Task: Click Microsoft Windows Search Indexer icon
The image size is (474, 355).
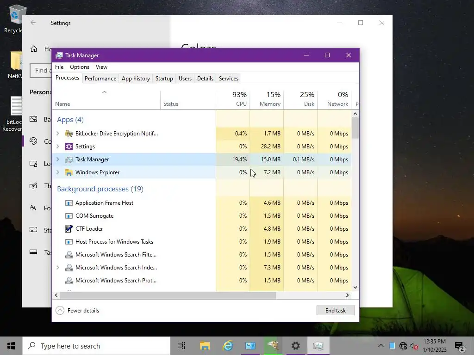Action: [x=69, y=268]
